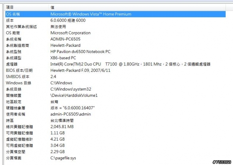Viewport: 233px width, 165px height.
Task: Select the 分頁檔案 C:\pagefile.sys row
Action: [115, 158]
